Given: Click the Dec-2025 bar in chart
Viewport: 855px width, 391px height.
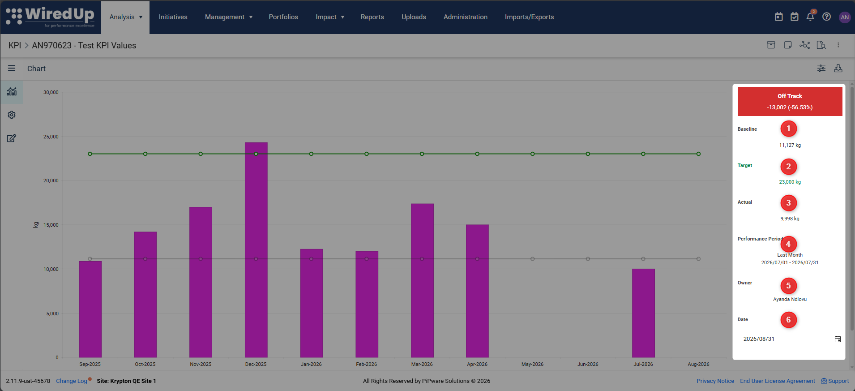Looking at the screenshot, I should (256, 250).
